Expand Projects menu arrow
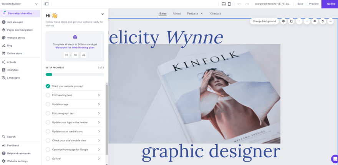Screen dimensions: 338x165 pos(202,13)
